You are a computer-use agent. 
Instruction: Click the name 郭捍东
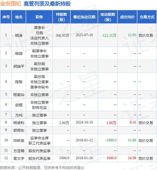click(x=19, y=130)
